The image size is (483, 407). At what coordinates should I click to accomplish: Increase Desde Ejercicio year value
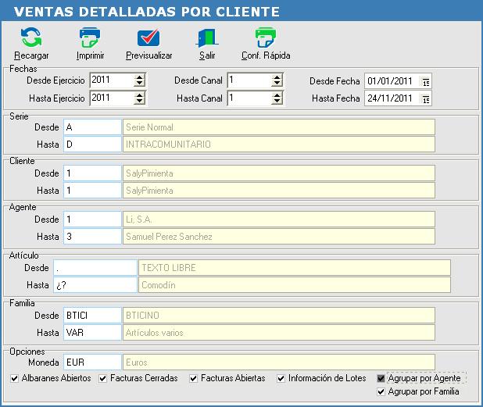(x=140, y=77)
